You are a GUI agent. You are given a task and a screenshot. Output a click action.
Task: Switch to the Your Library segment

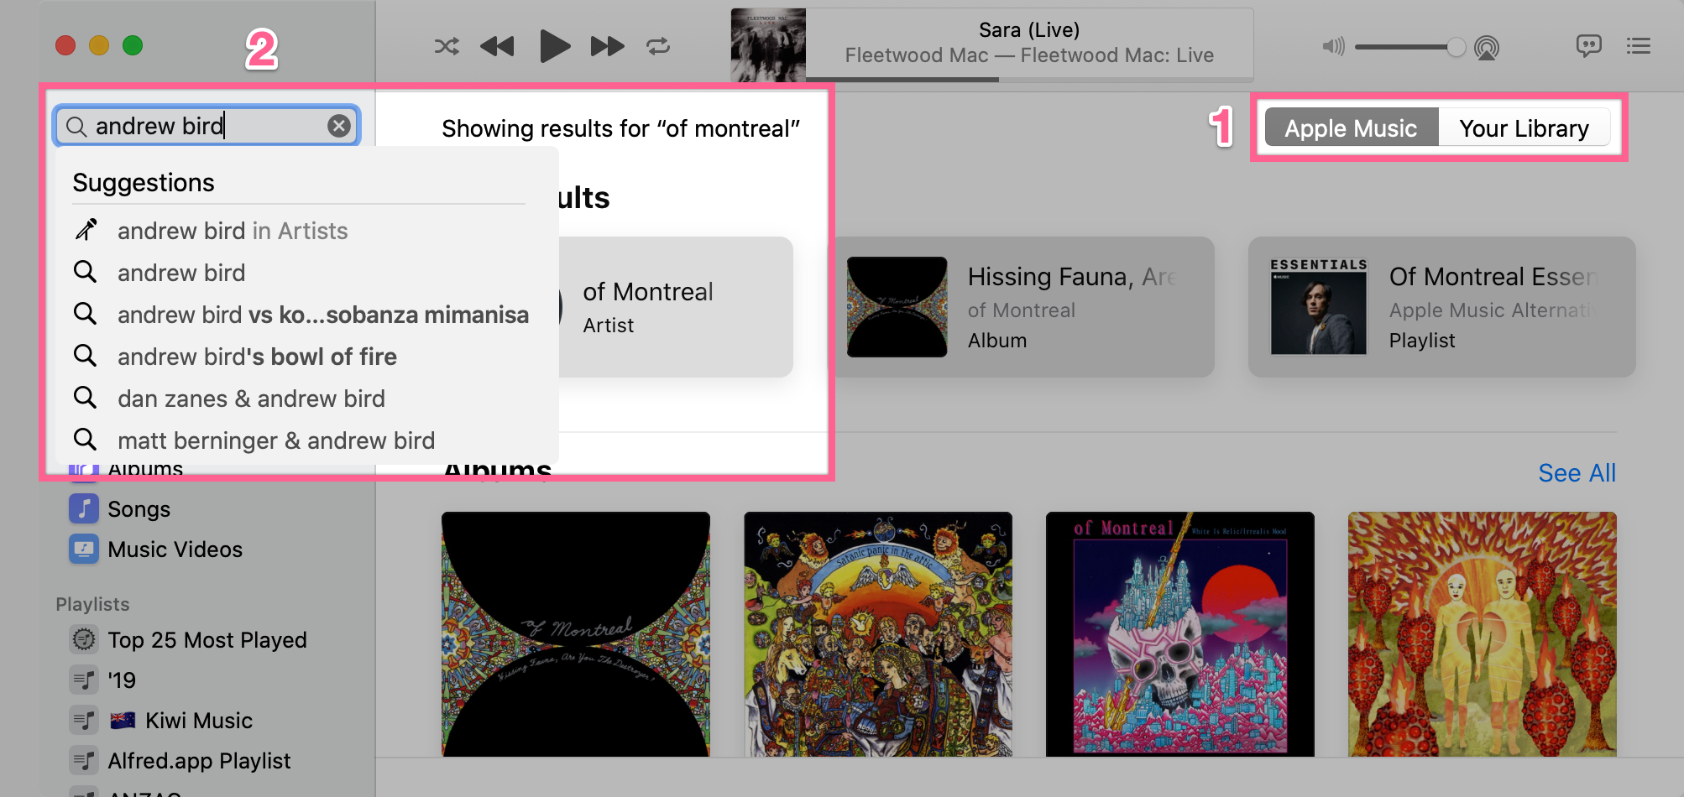(x=1524, y=128)
